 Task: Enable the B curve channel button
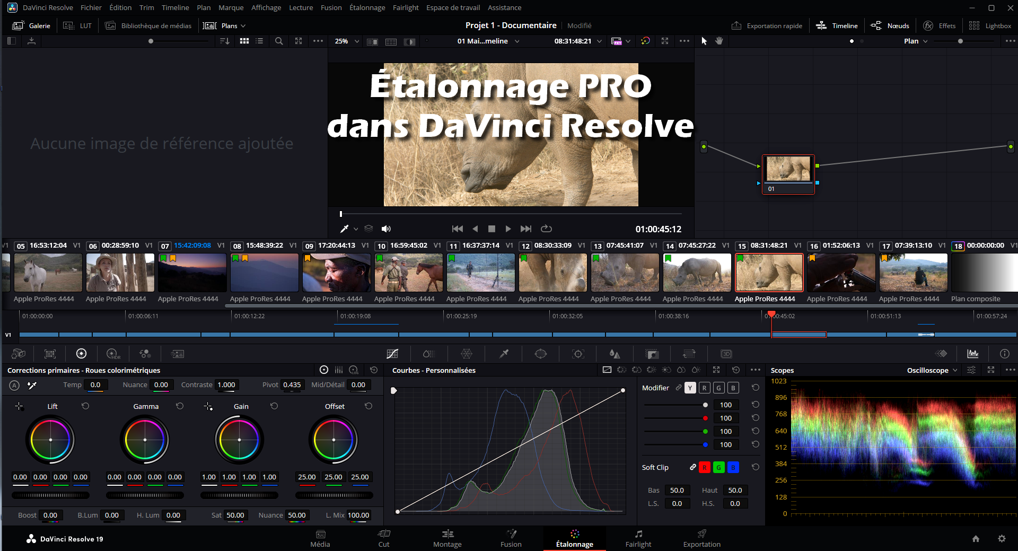tap(733, 388)
